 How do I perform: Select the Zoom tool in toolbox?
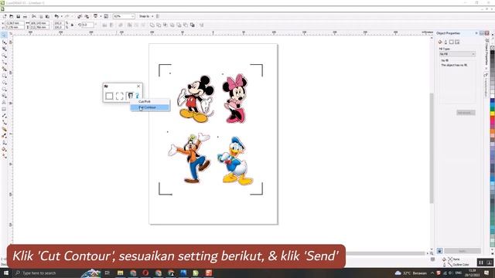(4, 56)
